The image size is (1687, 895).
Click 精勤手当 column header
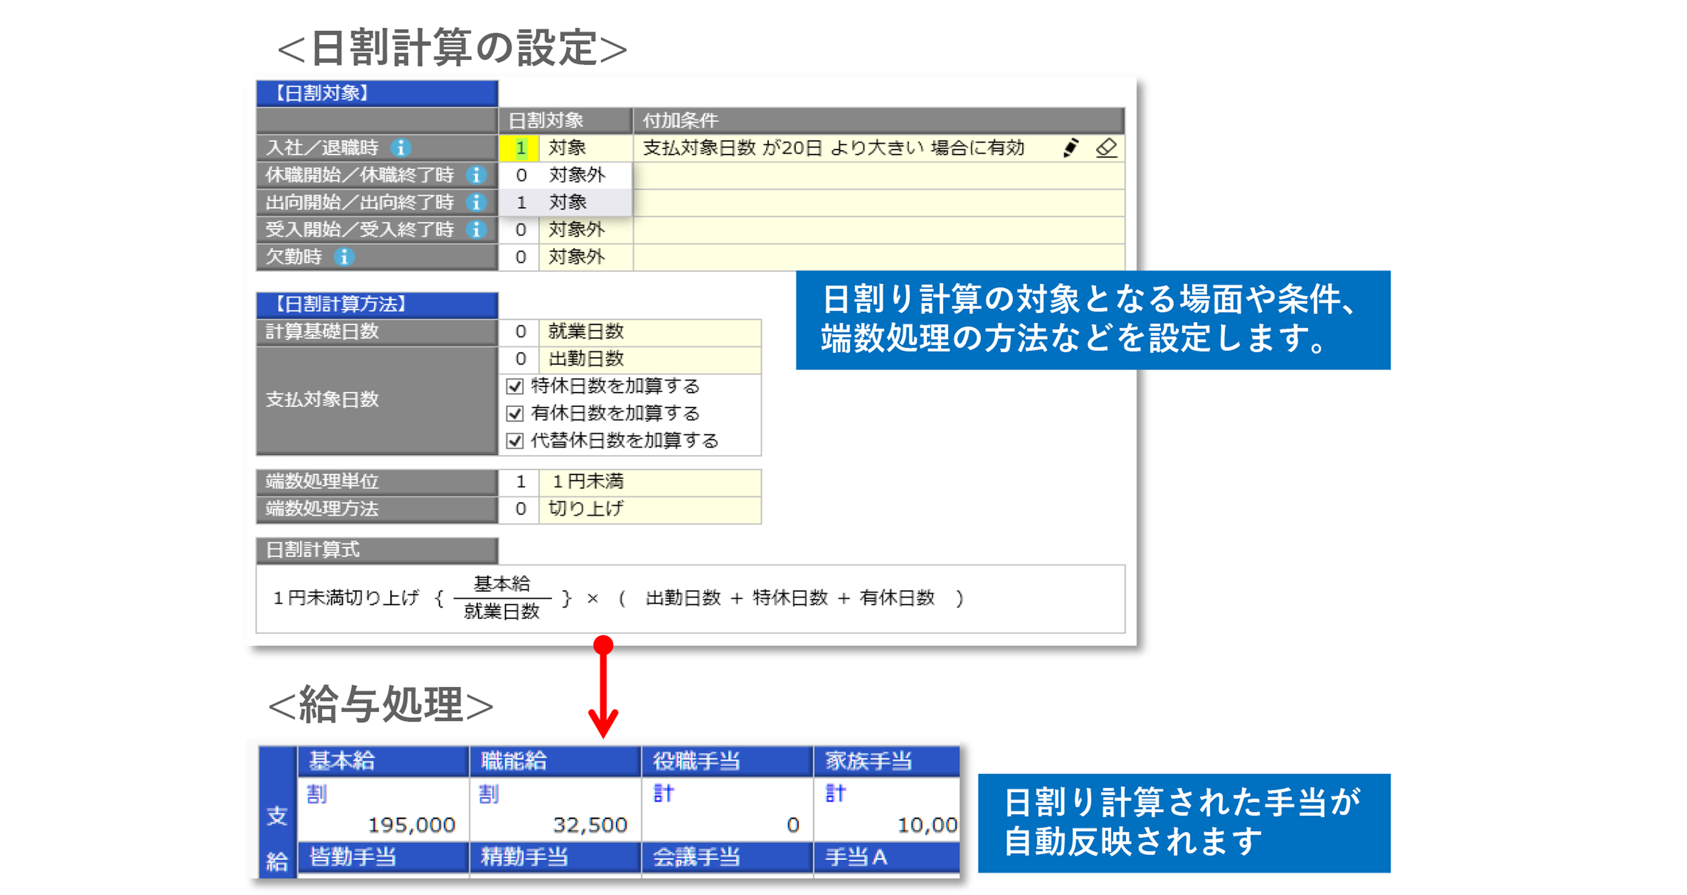(x=555, y=856)
